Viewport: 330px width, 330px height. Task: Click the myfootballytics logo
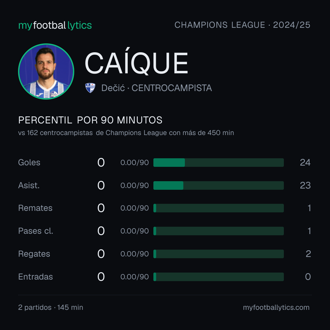pyautogui.click(x=55, y=25)
